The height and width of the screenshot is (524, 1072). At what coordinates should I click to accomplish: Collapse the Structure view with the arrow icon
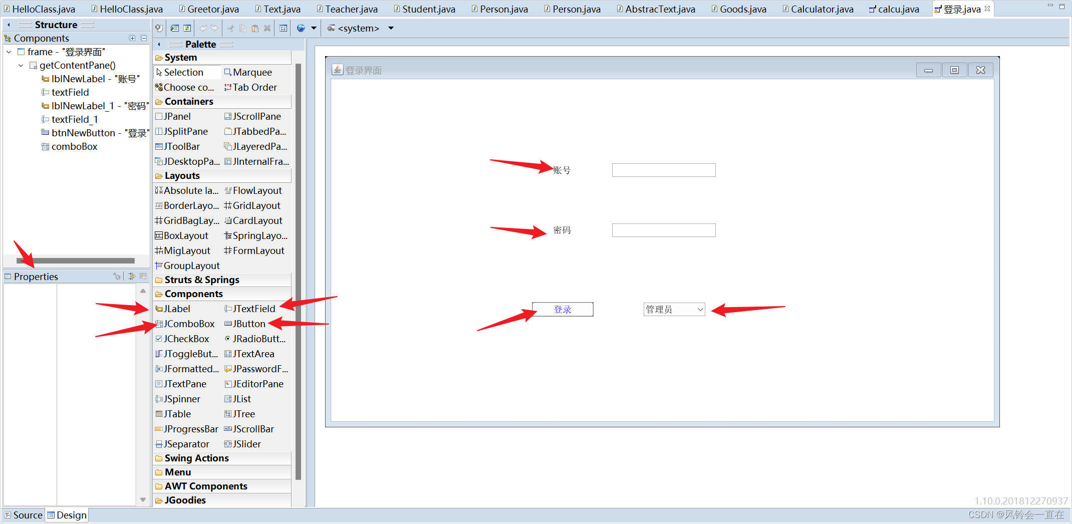(x=8, y=24)
